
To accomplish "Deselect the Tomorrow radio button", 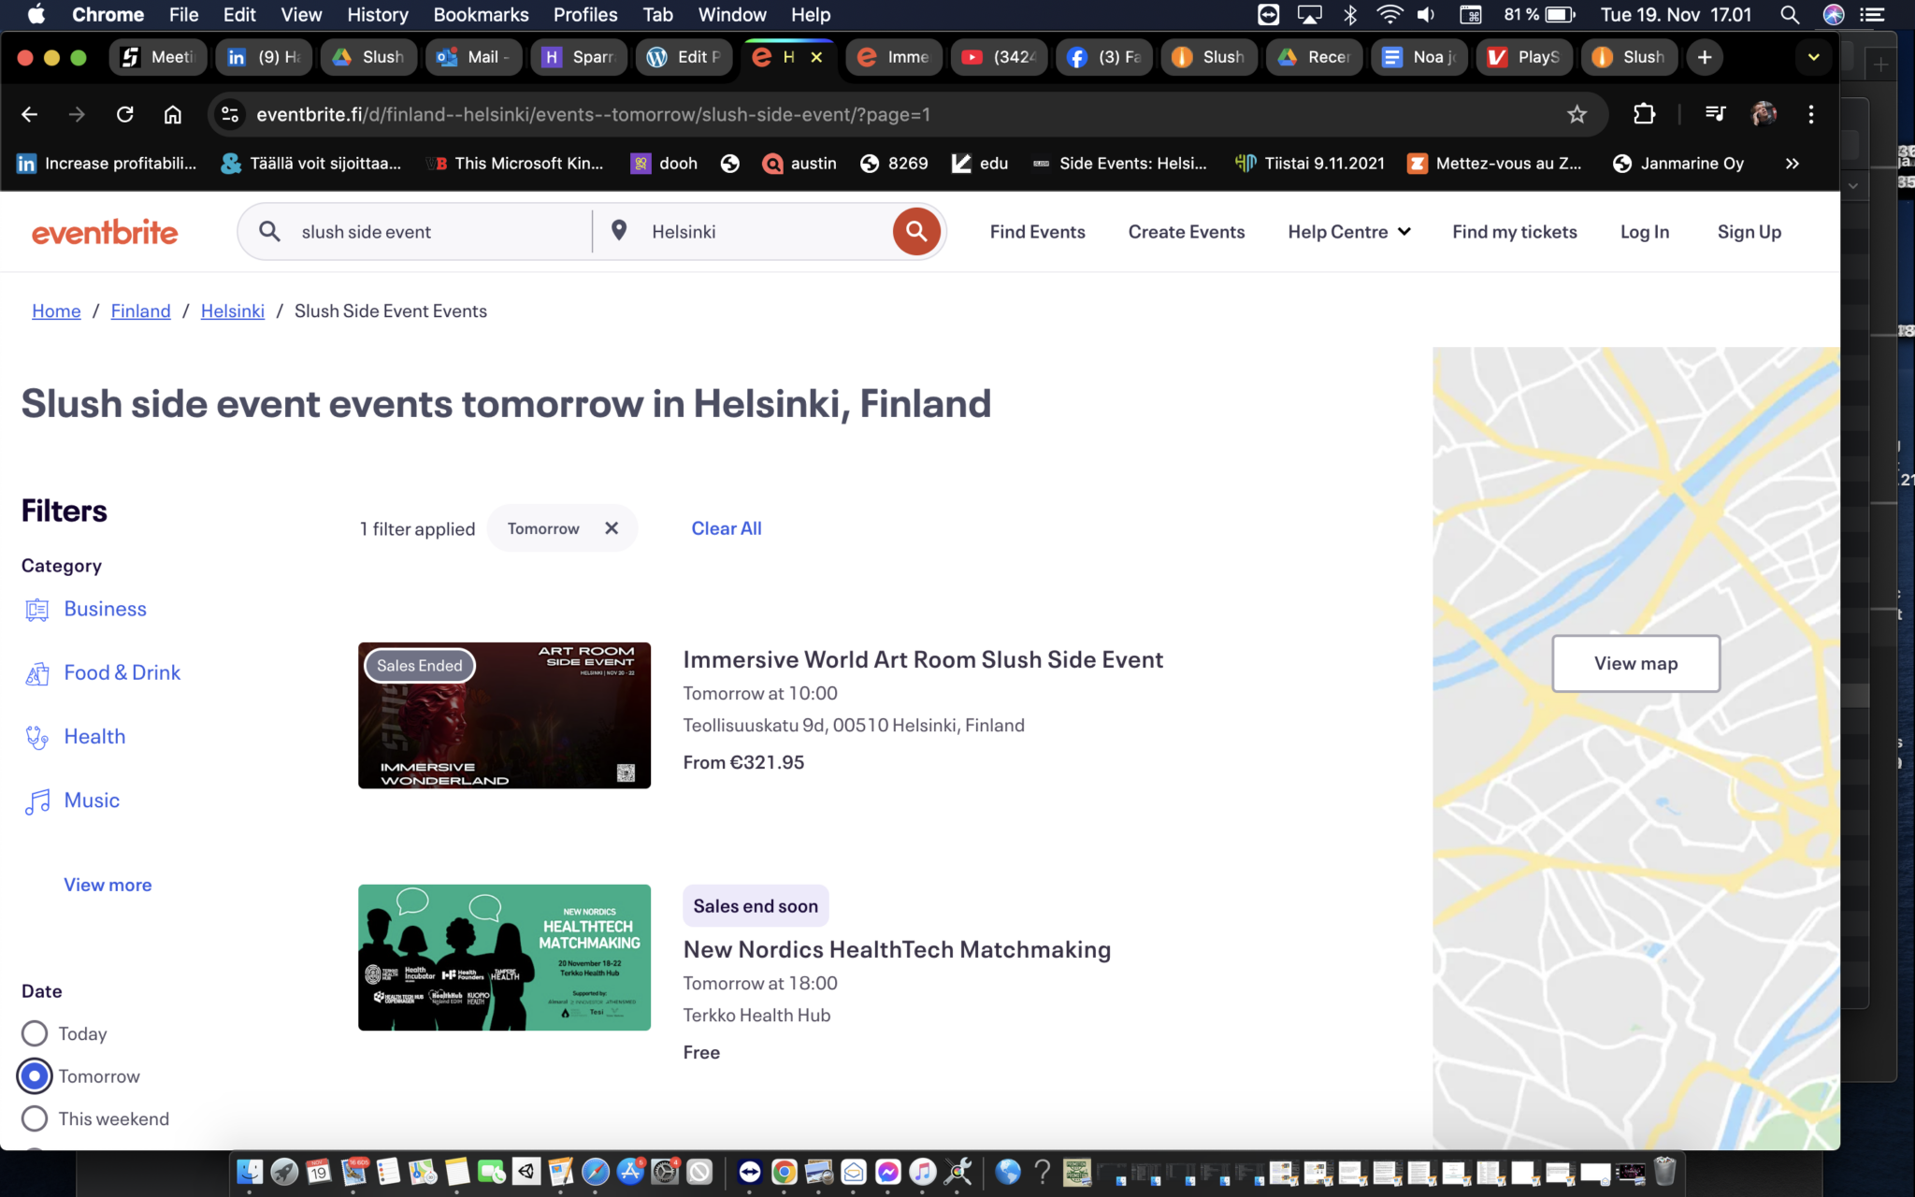I will tap(35, 1075).
